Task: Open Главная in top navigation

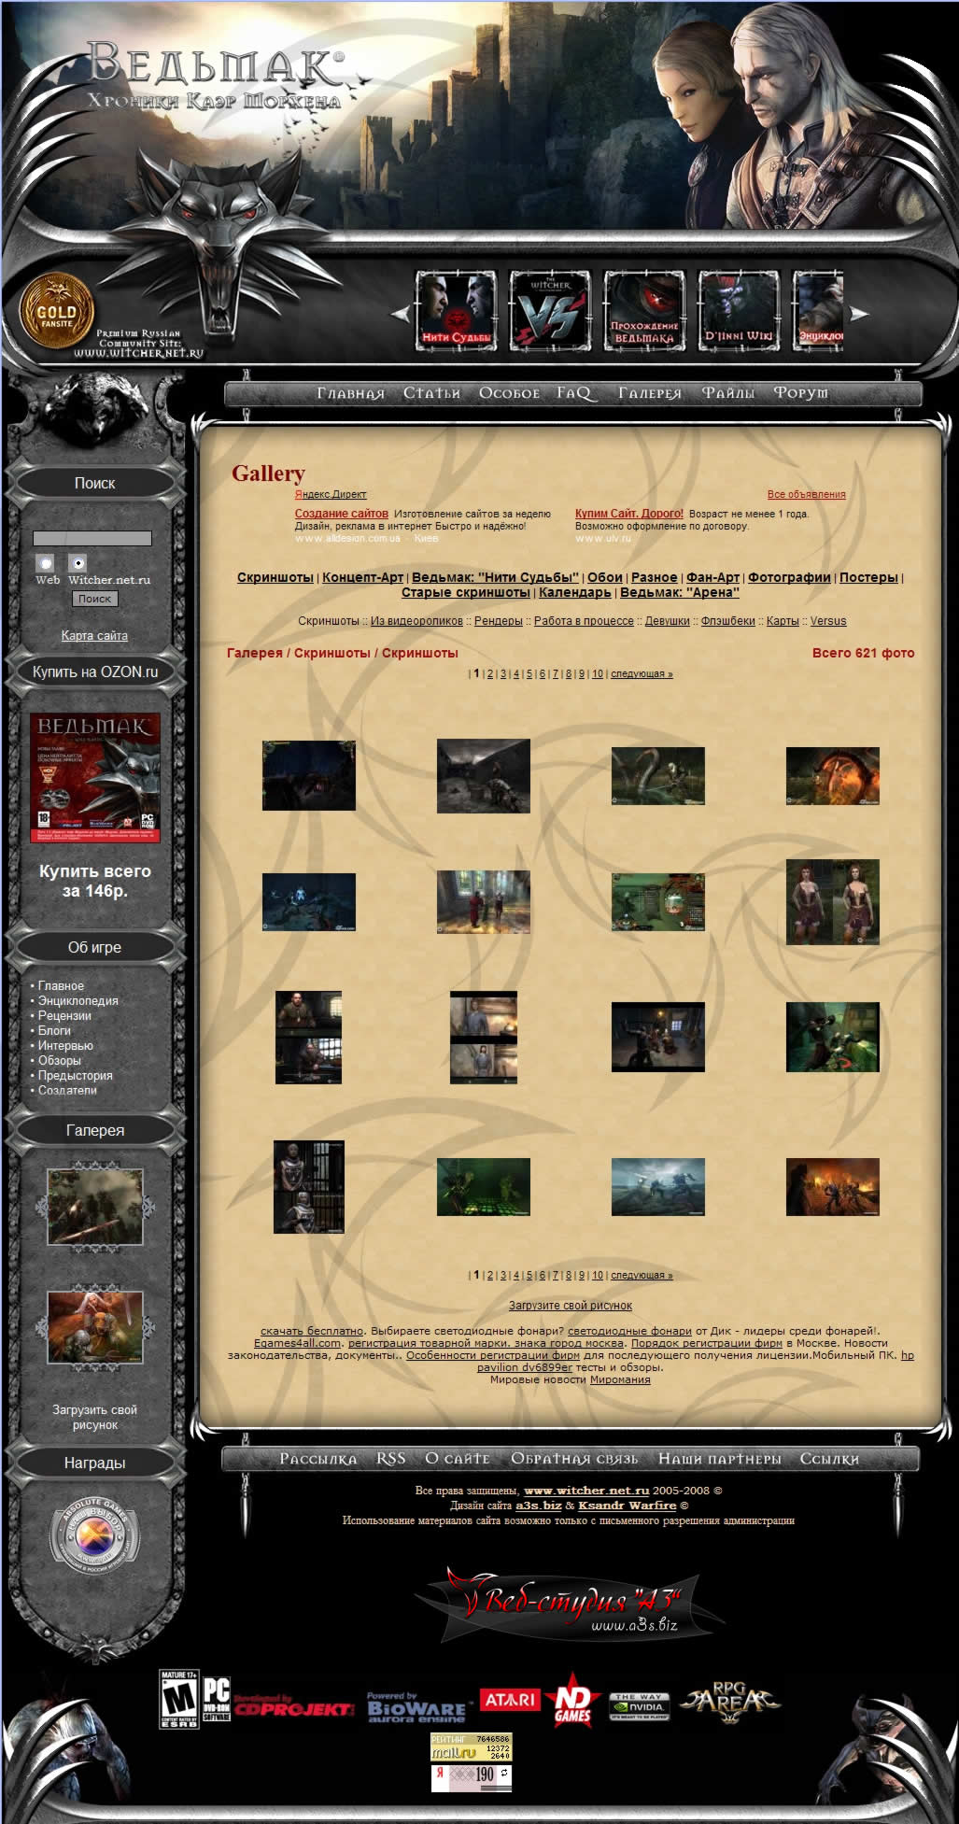Action: coord(350,393)
